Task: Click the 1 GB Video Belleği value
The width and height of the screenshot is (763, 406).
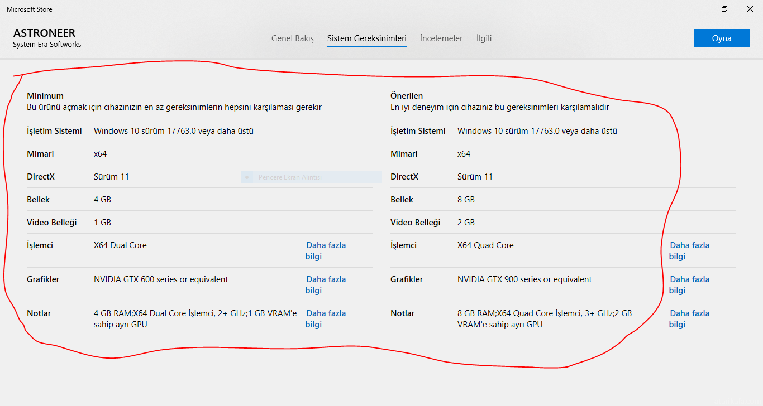Action: [102, 223]
